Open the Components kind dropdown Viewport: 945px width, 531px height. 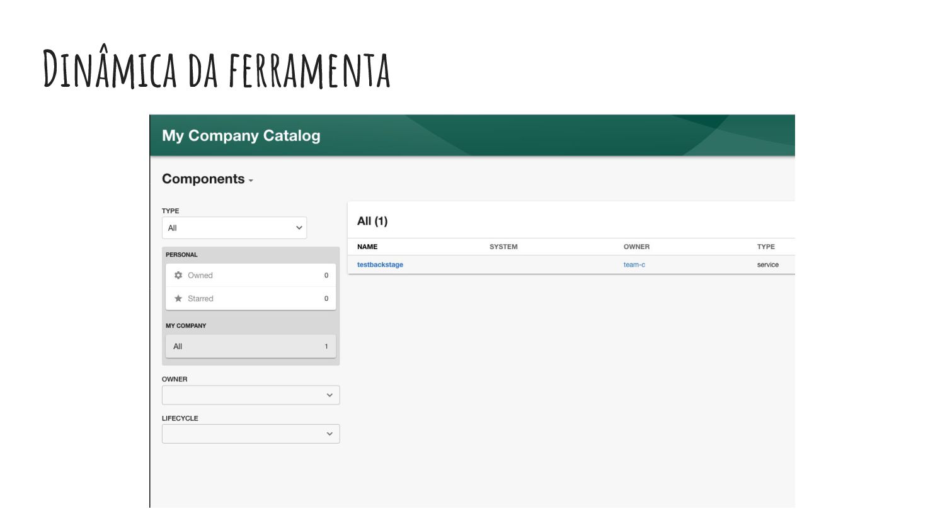pos(207,179)
